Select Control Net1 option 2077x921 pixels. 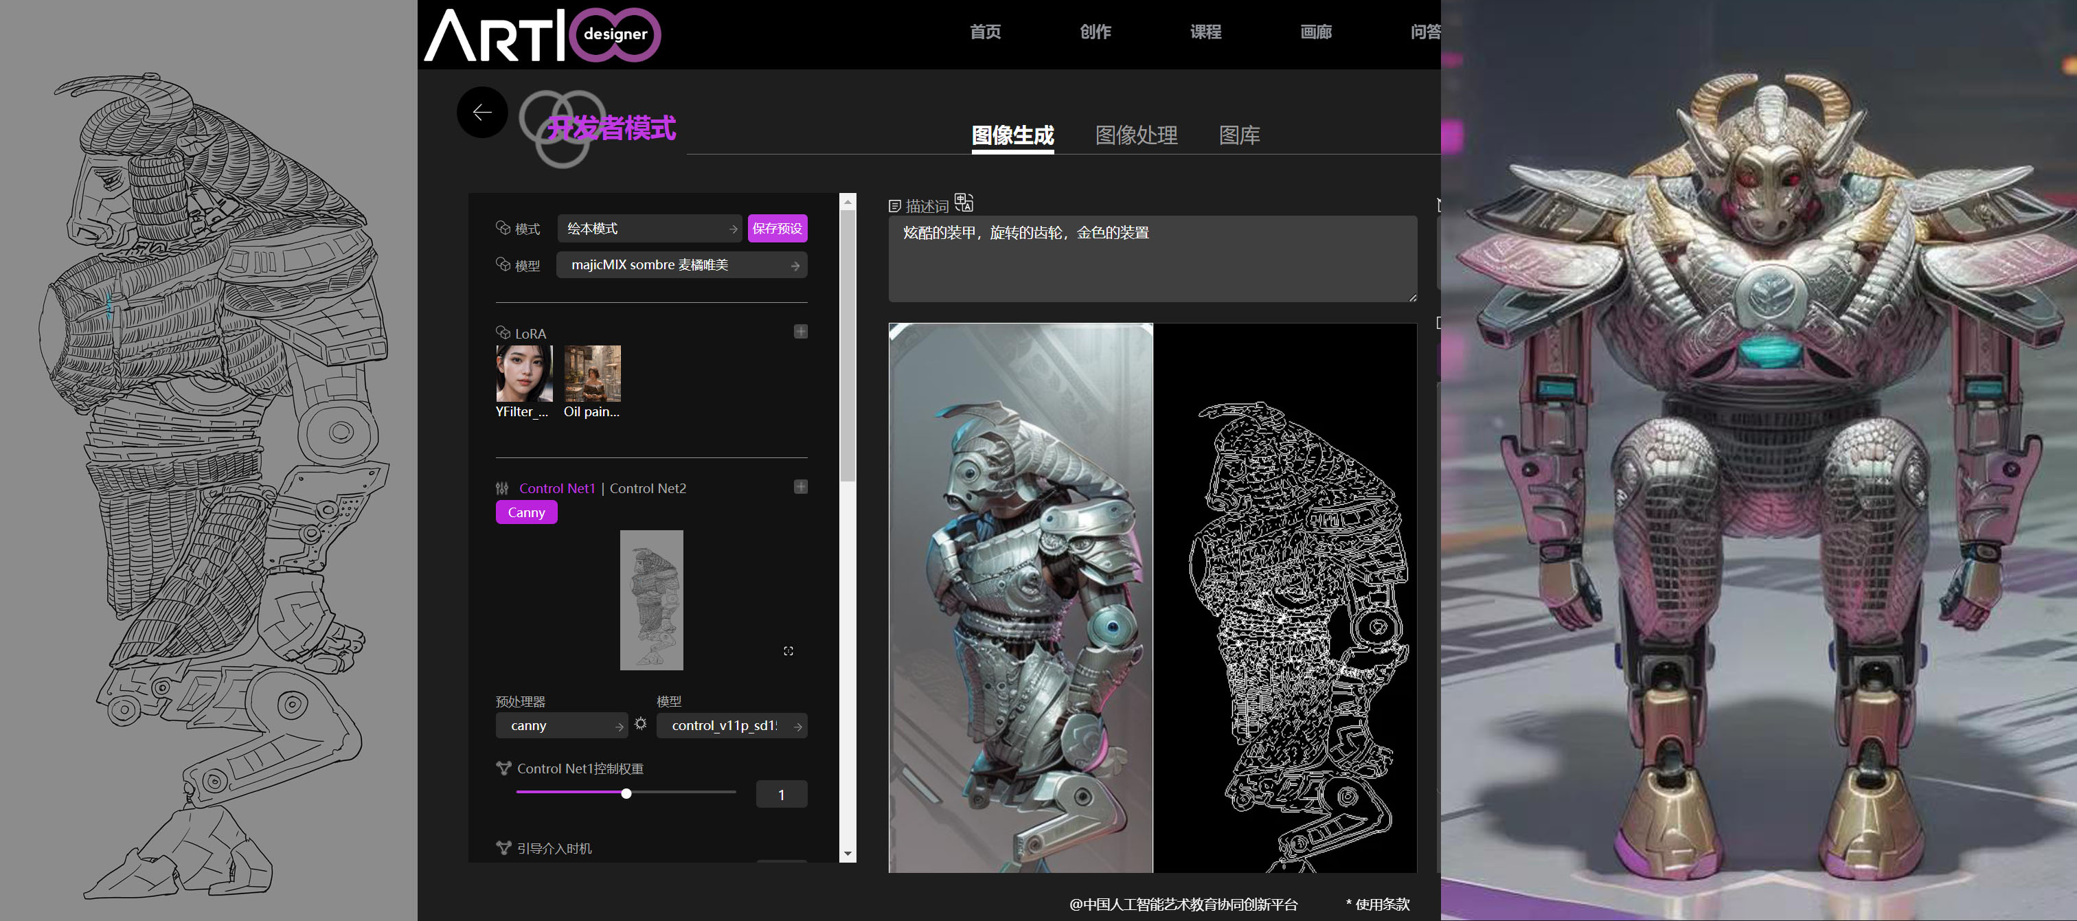[x=556, y=488]
